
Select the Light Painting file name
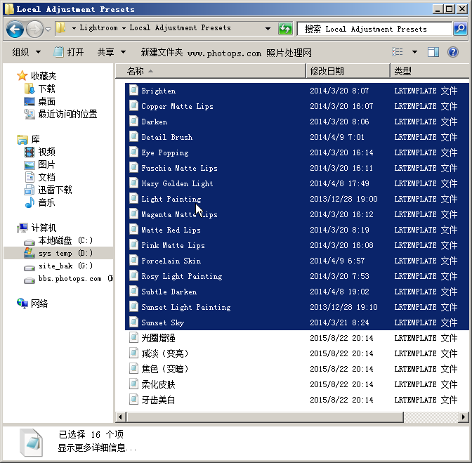[x=171, y=199]
